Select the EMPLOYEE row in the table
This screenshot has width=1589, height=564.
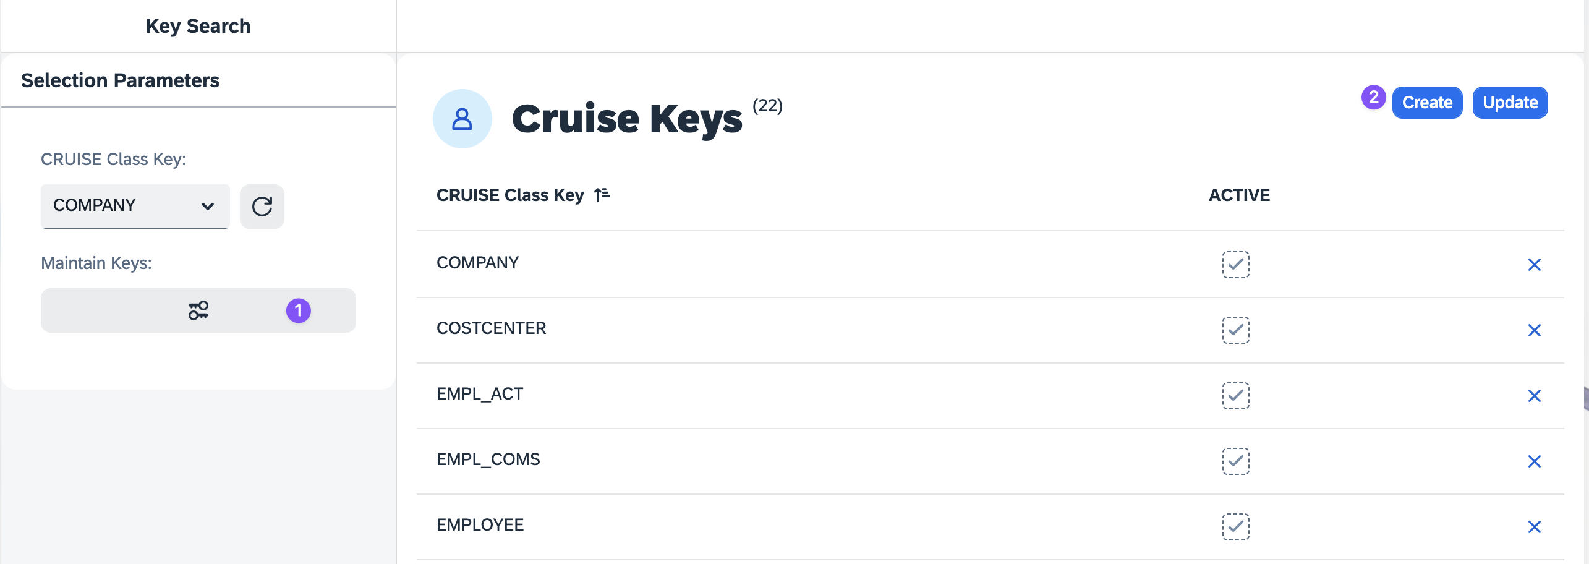[990, 527]
